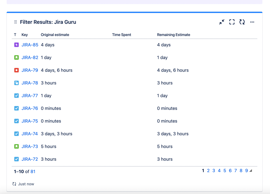Click the task icon for JIRA-77

[x=16, y=96]
